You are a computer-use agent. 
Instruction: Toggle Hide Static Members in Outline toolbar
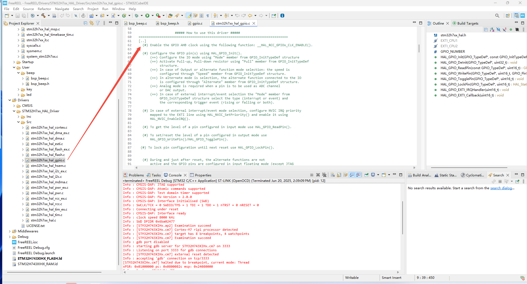[504, 29]
